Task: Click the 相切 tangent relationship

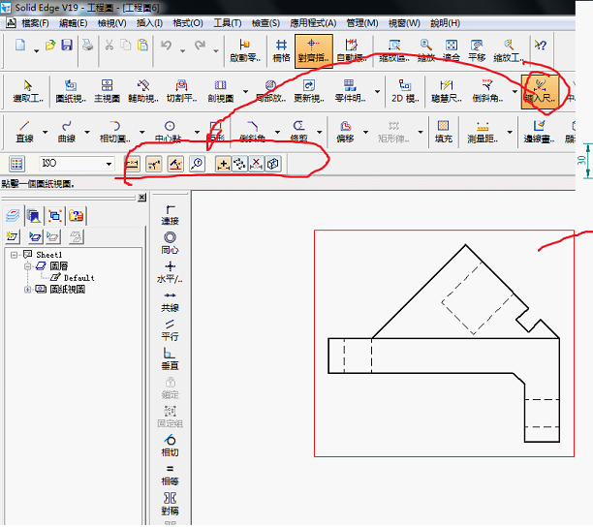Action: pyautogui.click(x=170, y=446)
